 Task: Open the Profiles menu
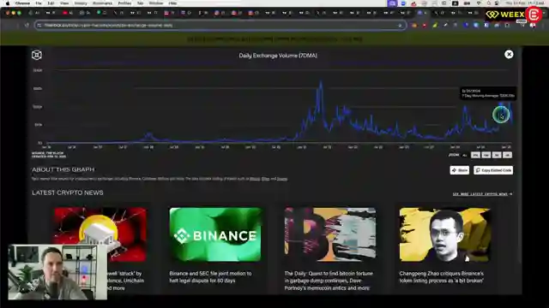coord(124,3)
